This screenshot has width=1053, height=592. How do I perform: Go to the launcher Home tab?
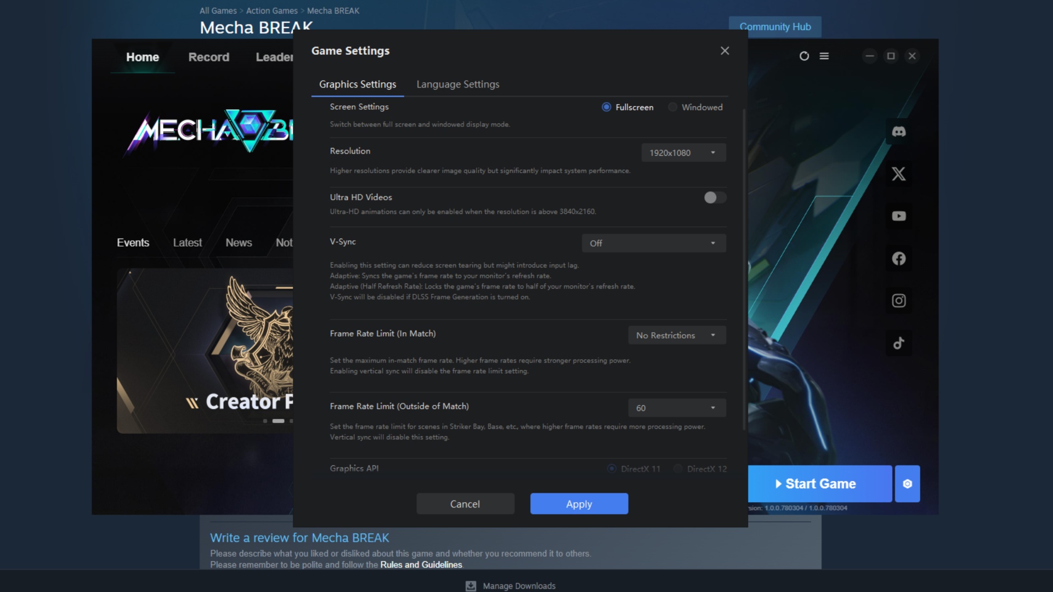[143, 57]
